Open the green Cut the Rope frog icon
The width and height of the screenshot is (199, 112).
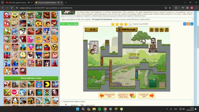pyautogui.click(x=7, y=31)
